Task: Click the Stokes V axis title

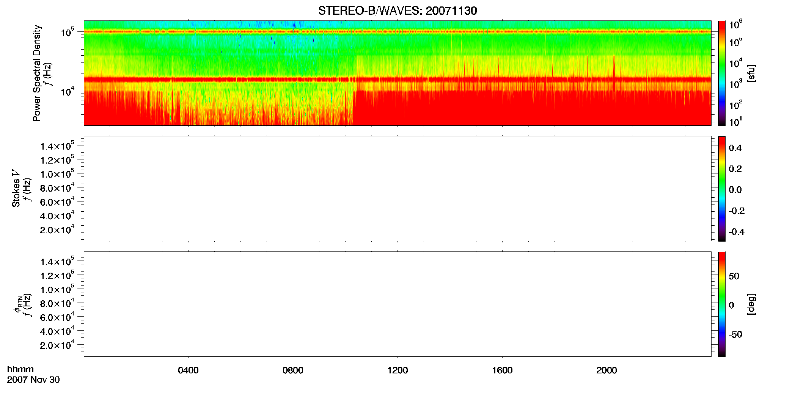Action: point(16,188)
